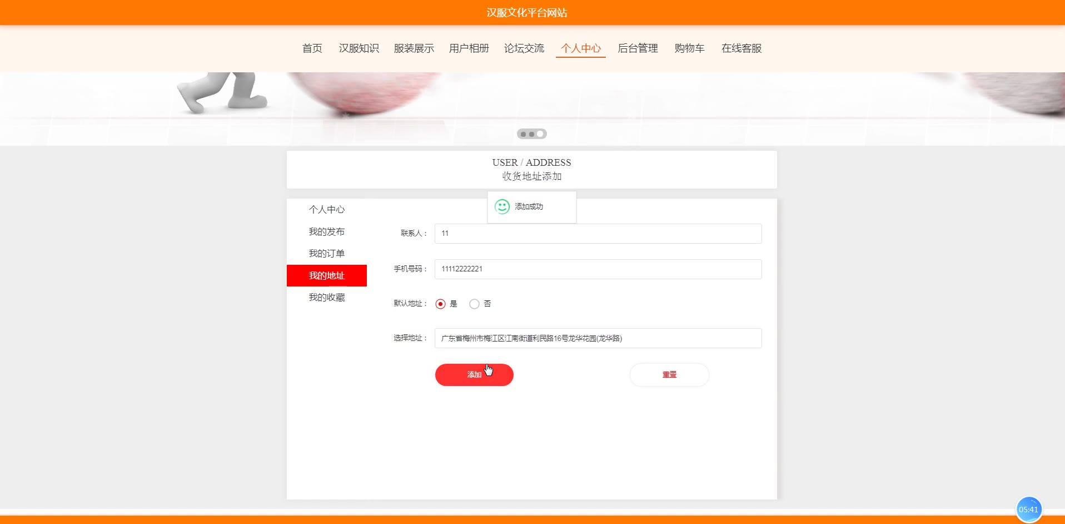Image resolution: width=1065 pixels, height=524 pixels.
Task: Open 我的订单 in the sidebar
Action: click(x=327, y=253)
